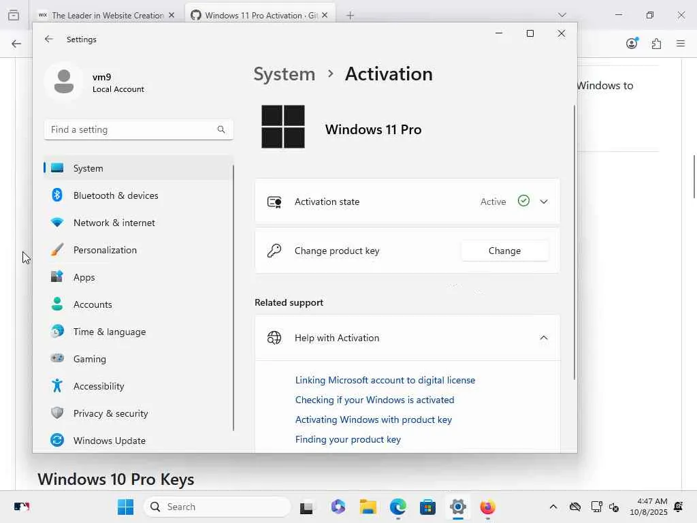Open Accounts settings

coord(138,304)
